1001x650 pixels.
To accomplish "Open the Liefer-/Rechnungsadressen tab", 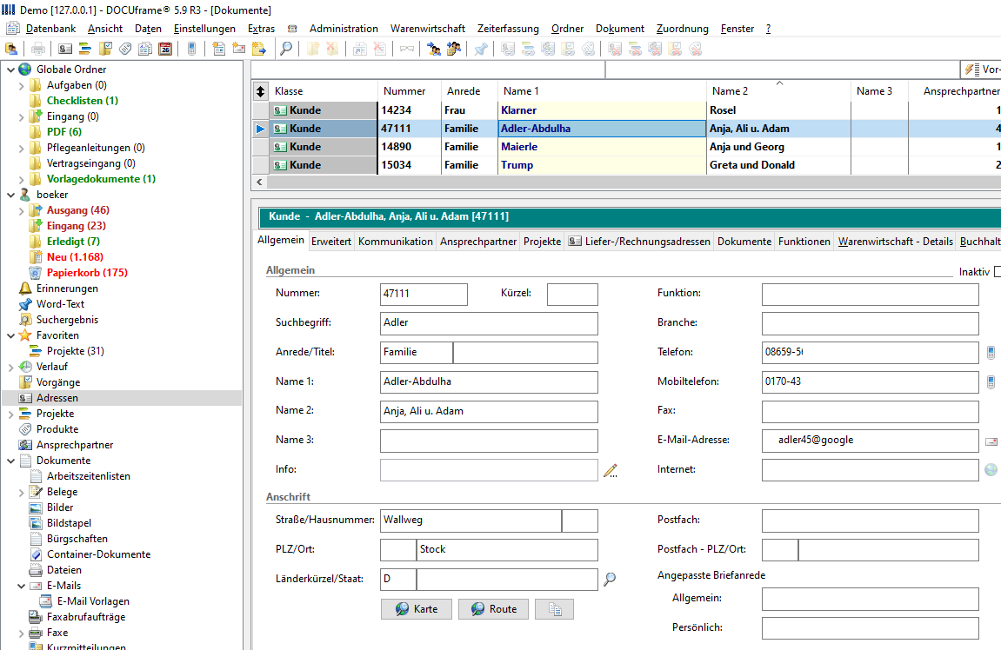I will (x=639, y=241).
